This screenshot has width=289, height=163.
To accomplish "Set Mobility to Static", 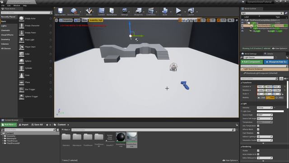I will pyautogui.click(x=261, y=98).
